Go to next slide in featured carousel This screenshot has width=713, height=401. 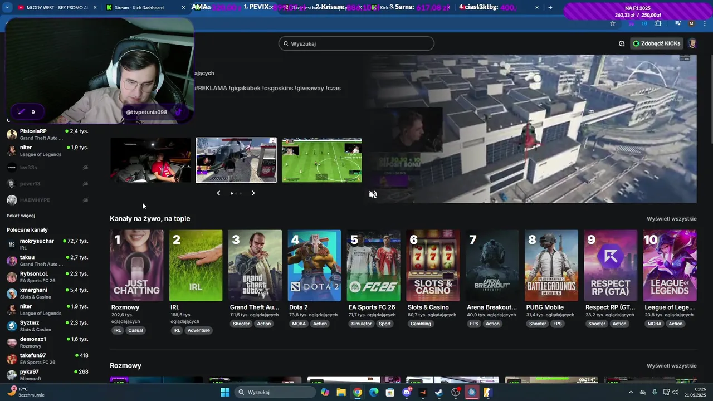(253, 193)
